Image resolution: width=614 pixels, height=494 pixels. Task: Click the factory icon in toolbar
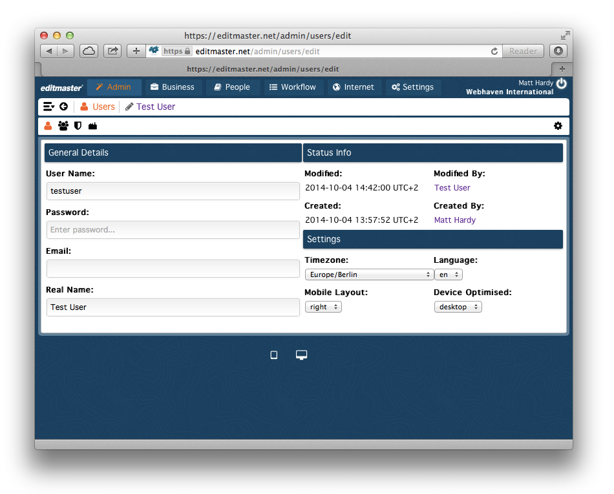pyautogui.click(x=92, y=126)
